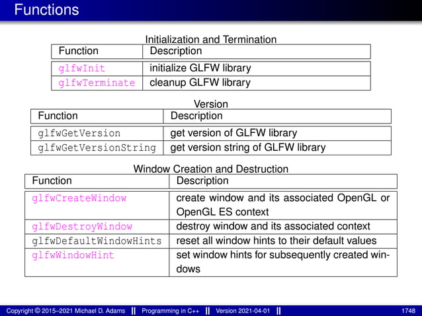Select the glfwDefaultWindowHints function name

tap(97, 241)
